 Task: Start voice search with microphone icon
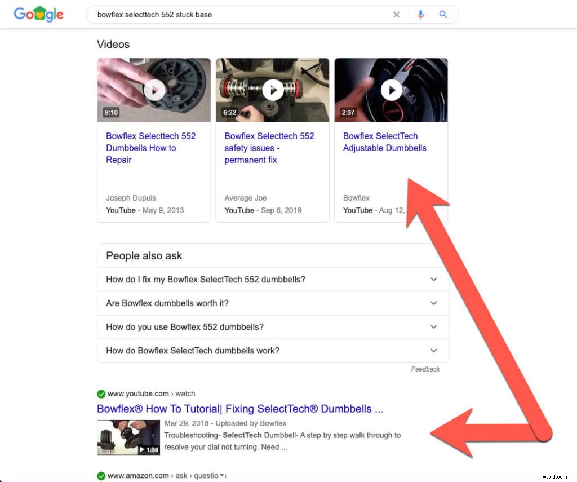[420, 15]
